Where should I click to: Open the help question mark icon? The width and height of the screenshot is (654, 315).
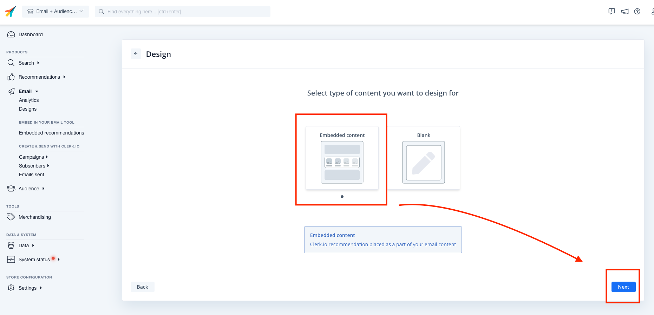[637, 12]
